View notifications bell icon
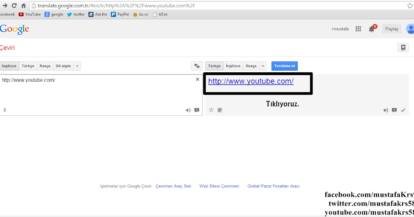This screenshot has height=217, width=414. tap(372, 29)
